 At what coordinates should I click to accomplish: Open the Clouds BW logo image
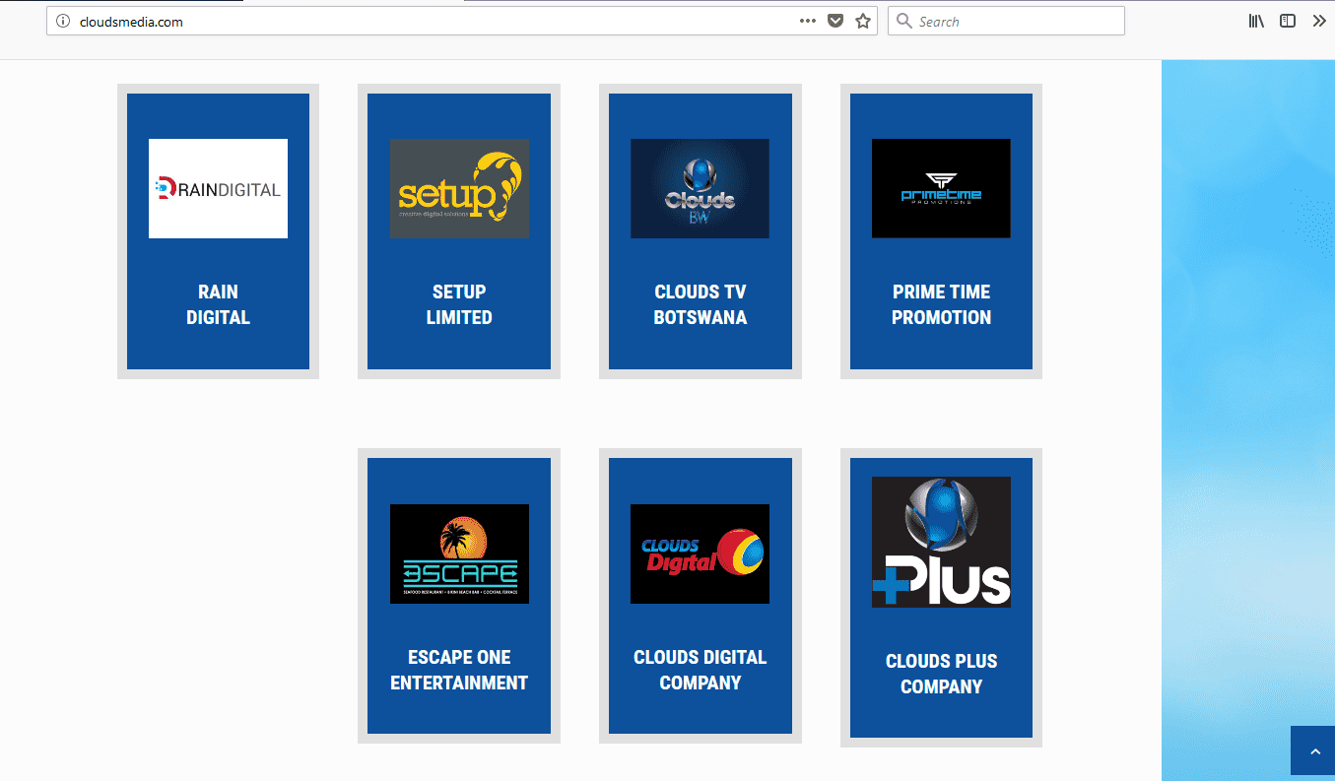click(x=700, y=188)
